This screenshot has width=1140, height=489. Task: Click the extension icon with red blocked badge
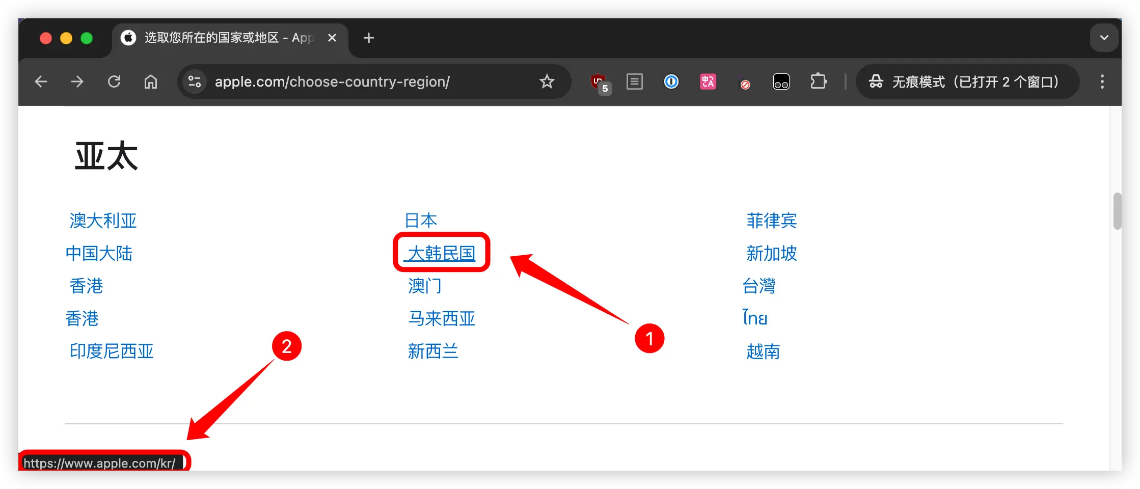pos(745,83)
